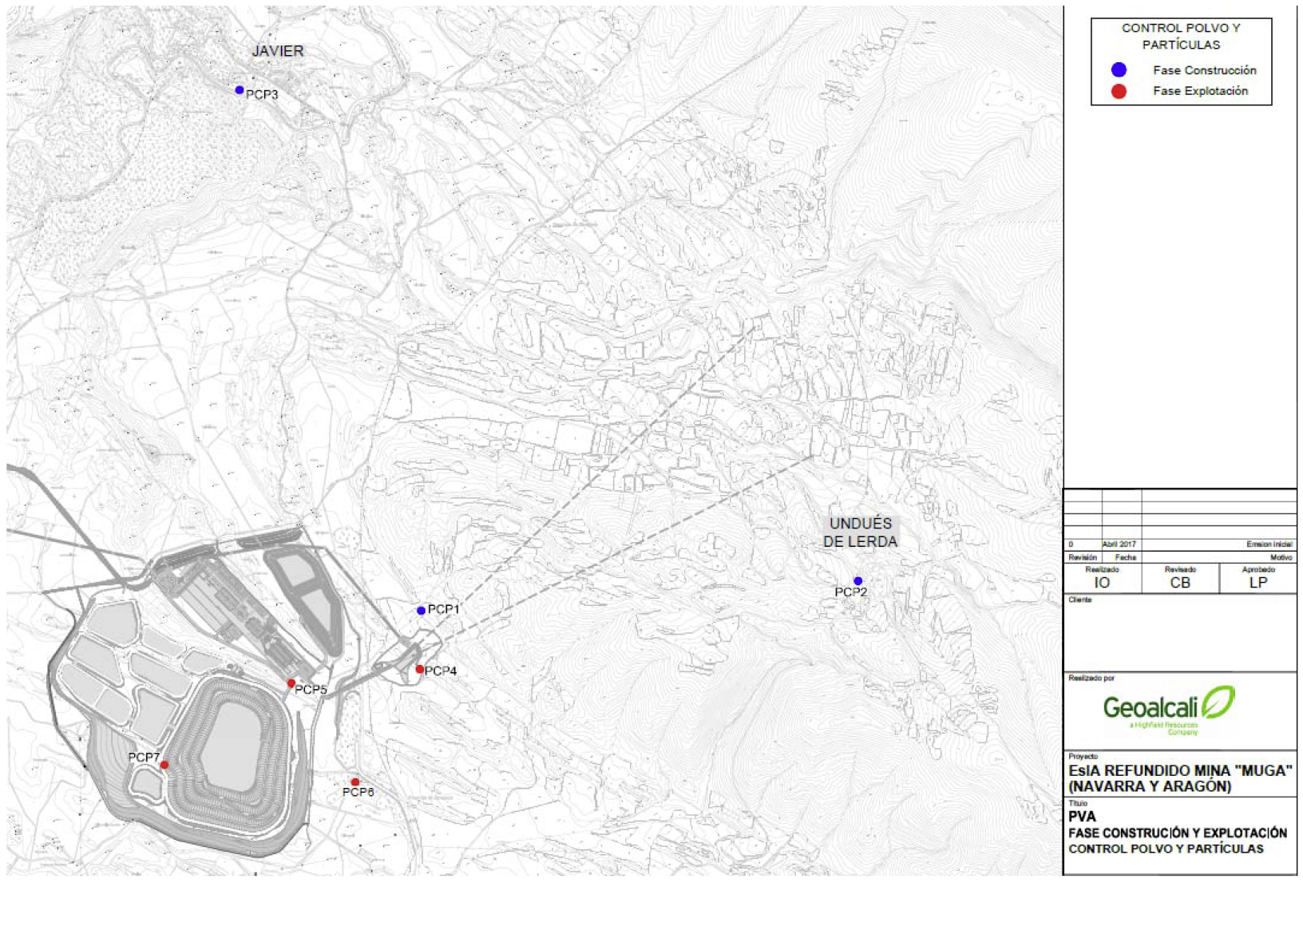Select the PCP7 text label
The height and width of the screenshot is (930, 1303).
click(144, 757)
